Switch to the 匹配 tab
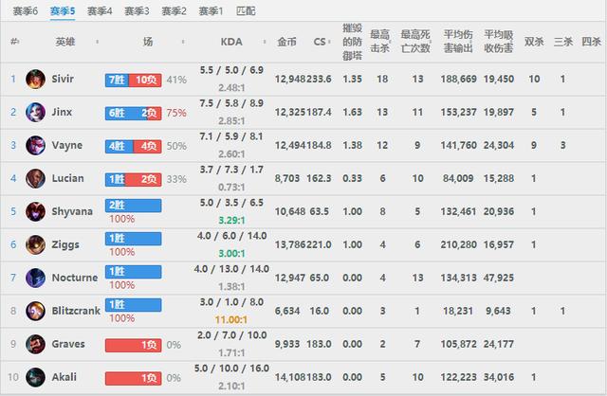The width and height of the screenshot is (607, 396). [x=245, y=11]
